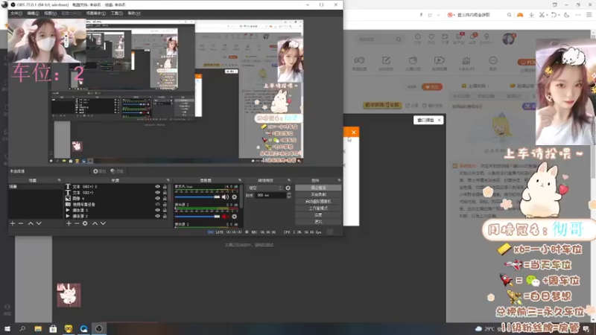Open the Tools menu in OBS
The width and height of the screenshot is (596, 335).
pos(117,13)
